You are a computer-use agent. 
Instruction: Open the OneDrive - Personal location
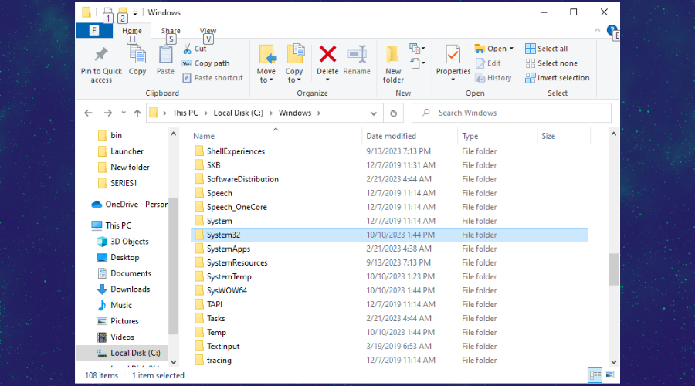(130, 205)
